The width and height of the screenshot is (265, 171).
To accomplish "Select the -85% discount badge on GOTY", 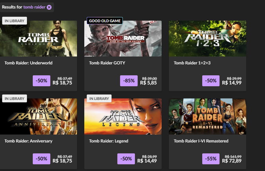I will (129, 81).
